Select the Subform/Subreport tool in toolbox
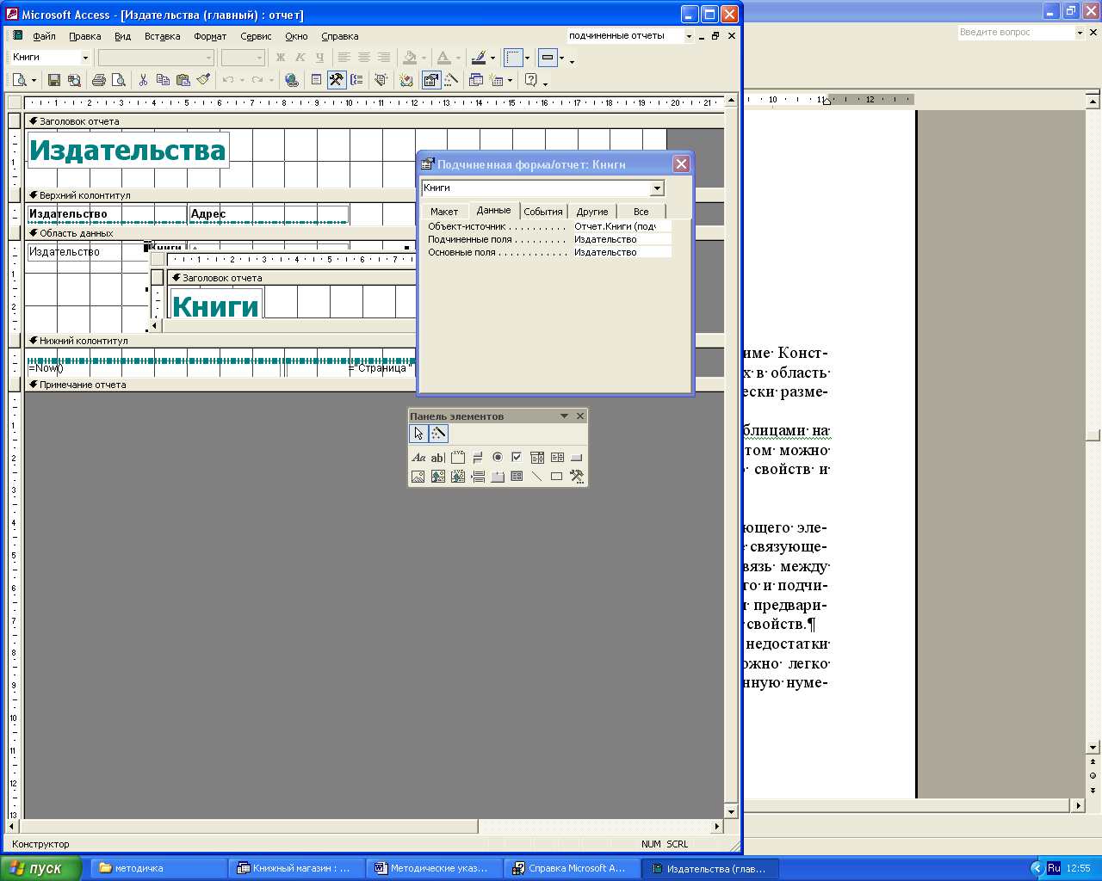 (517, 477)
